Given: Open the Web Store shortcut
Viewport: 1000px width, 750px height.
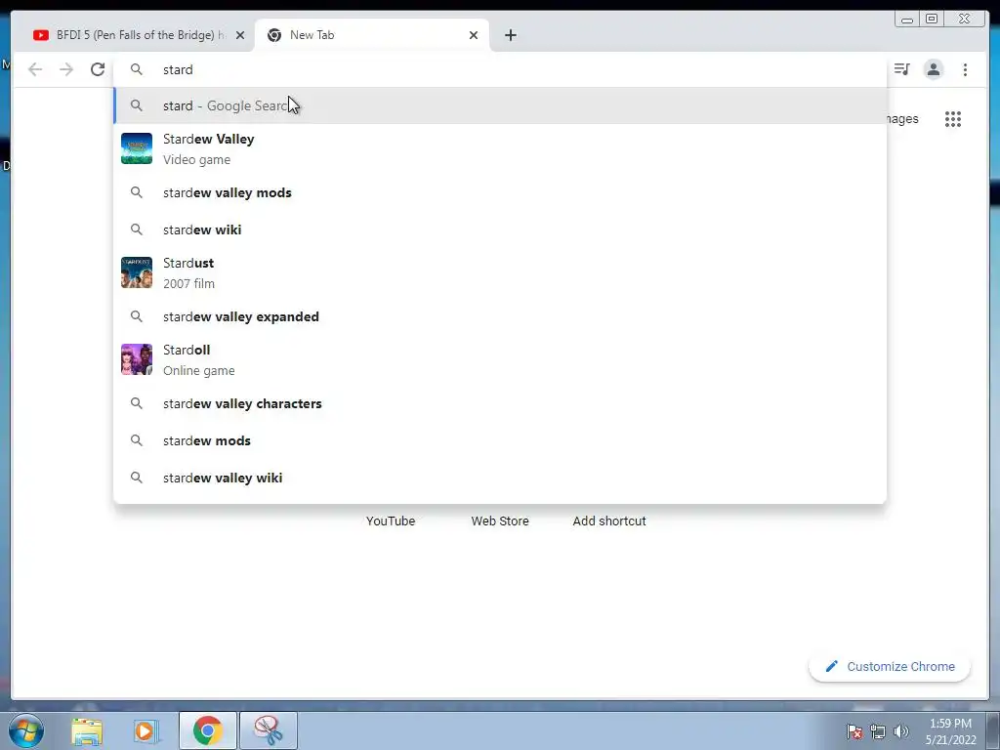Looking at the screenshot, I should pyautogui.click(x=500, y=521).
